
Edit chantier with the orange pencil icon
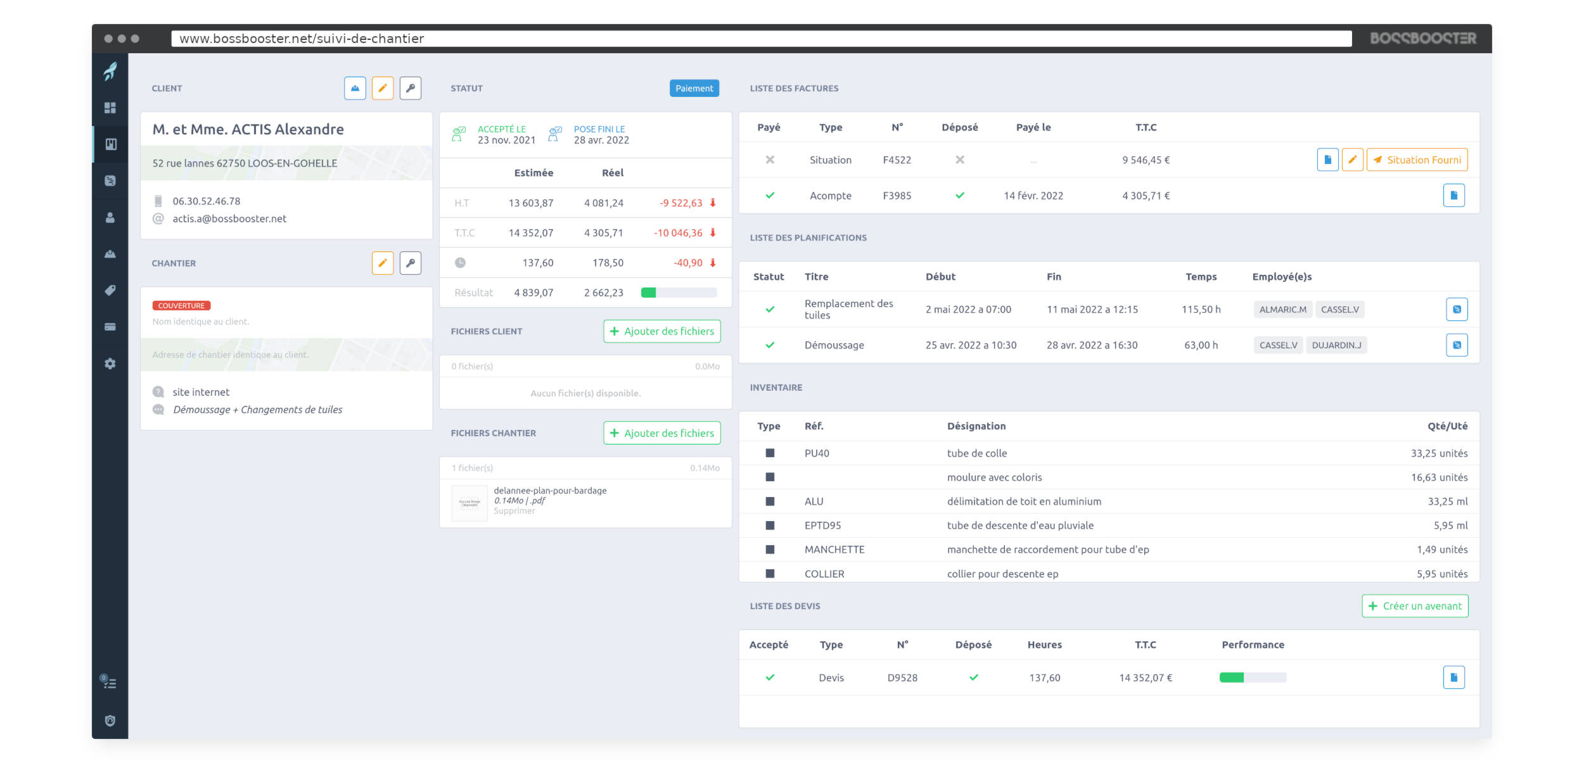coord(383,263)
